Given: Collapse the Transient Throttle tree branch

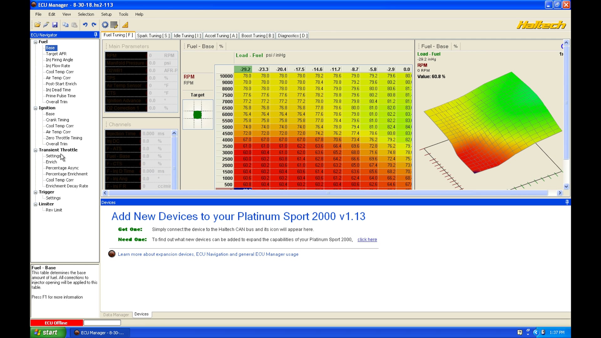Looking at the screenshot, I should click(36, 150).
